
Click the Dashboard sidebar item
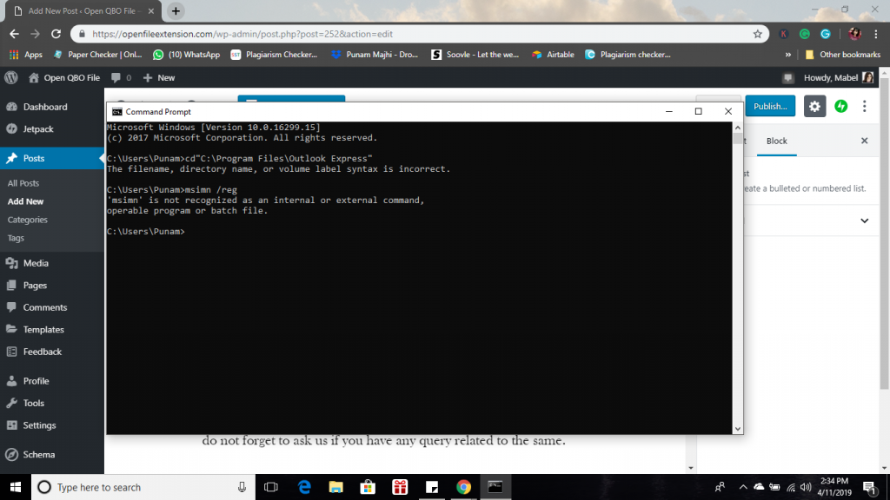tap(45, 107)
